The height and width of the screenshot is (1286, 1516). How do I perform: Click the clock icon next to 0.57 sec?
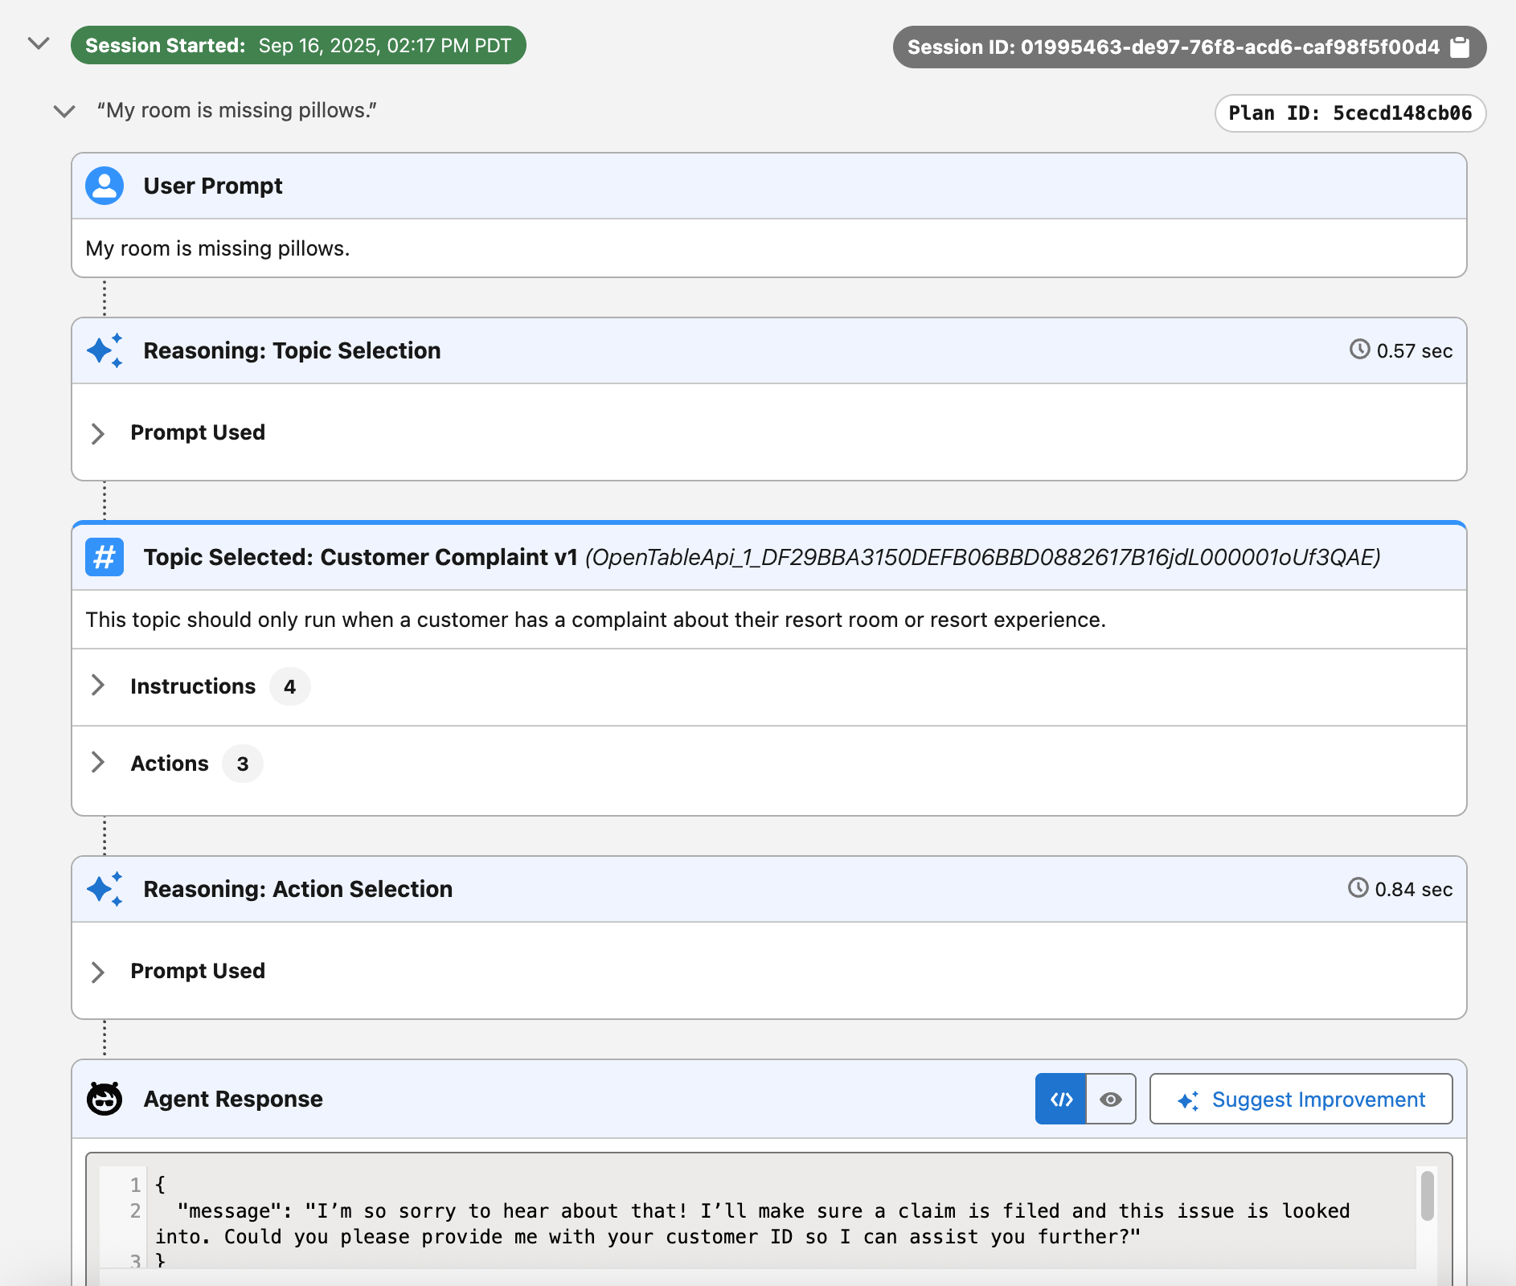[x=1359, y=350]
